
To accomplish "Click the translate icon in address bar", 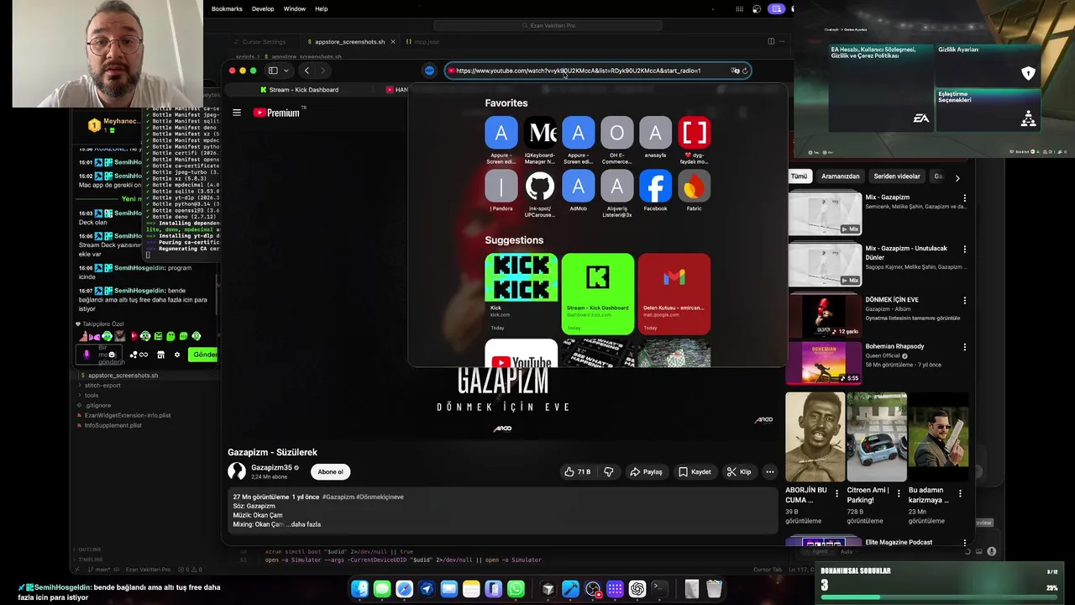I will click(735, 71).
